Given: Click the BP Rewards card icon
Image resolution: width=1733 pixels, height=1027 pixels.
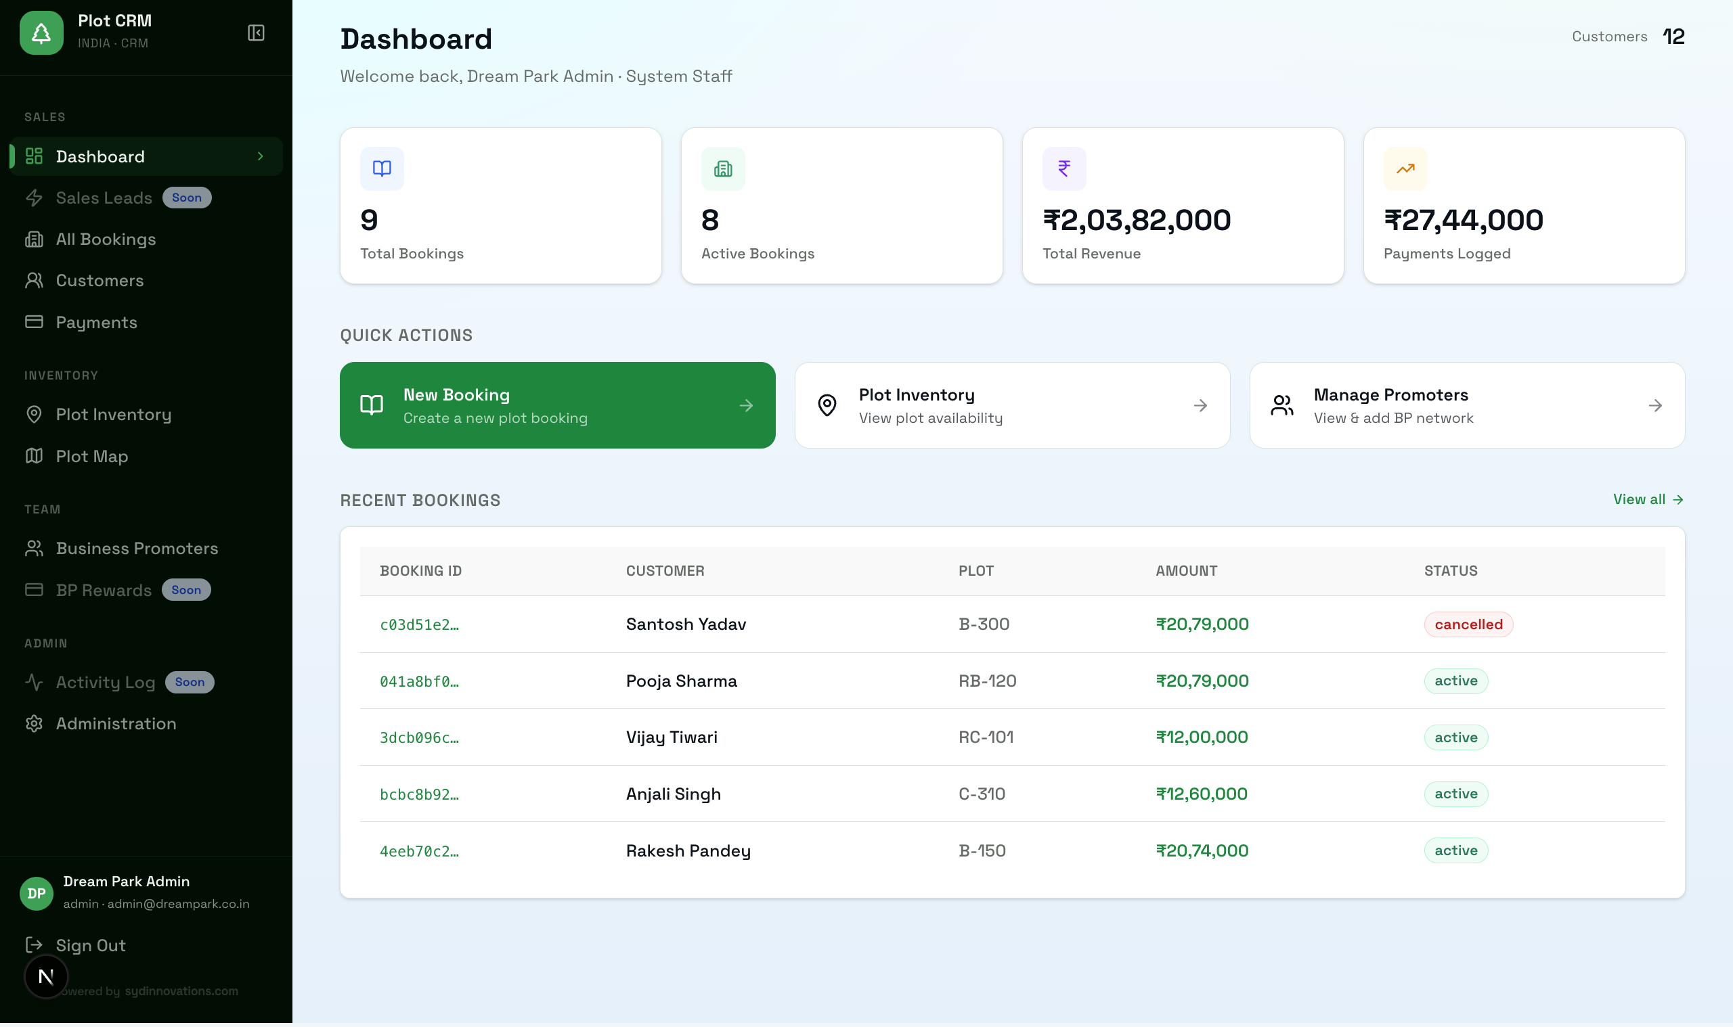Looking at the screenshot, I should [x=34, y=591].
